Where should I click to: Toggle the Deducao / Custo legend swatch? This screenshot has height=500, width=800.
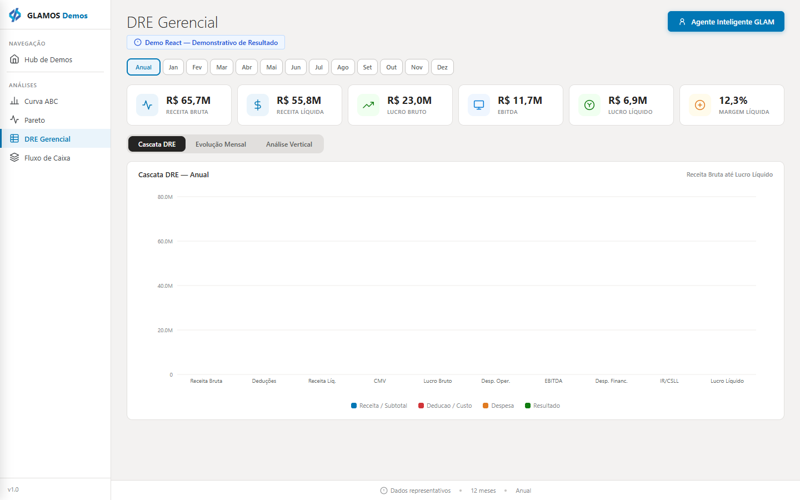click(421, 406)
